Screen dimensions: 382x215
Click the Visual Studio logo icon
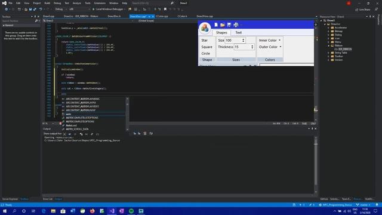pyautogui.click(x=4, y=3)
